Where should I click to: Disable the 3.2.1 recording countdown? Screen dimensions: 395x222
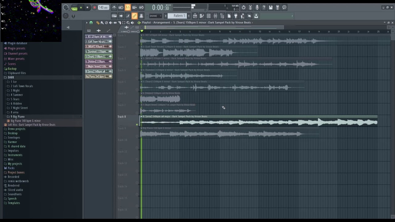128,7
